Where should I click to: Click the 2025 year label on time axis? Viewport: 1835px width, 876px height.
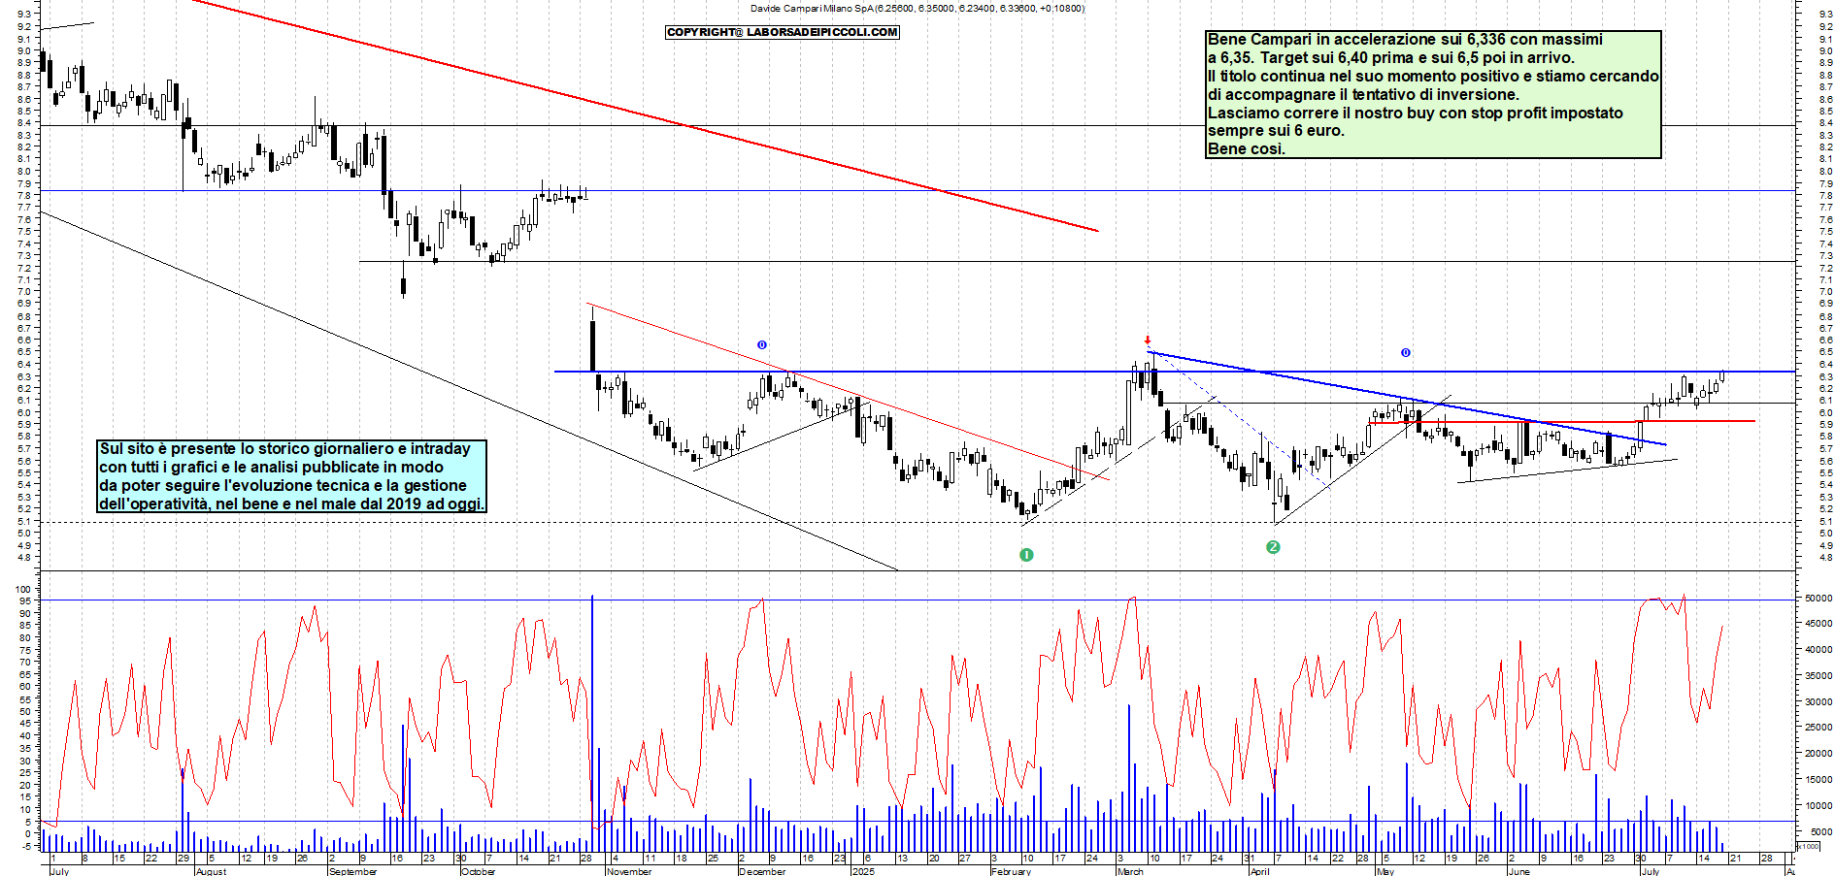pyautogui.click(x=863, y=871)
